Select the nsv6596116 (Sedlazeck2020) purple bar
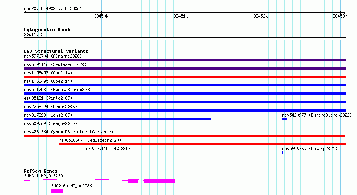 pyautogui.click(x=185, y=68)
